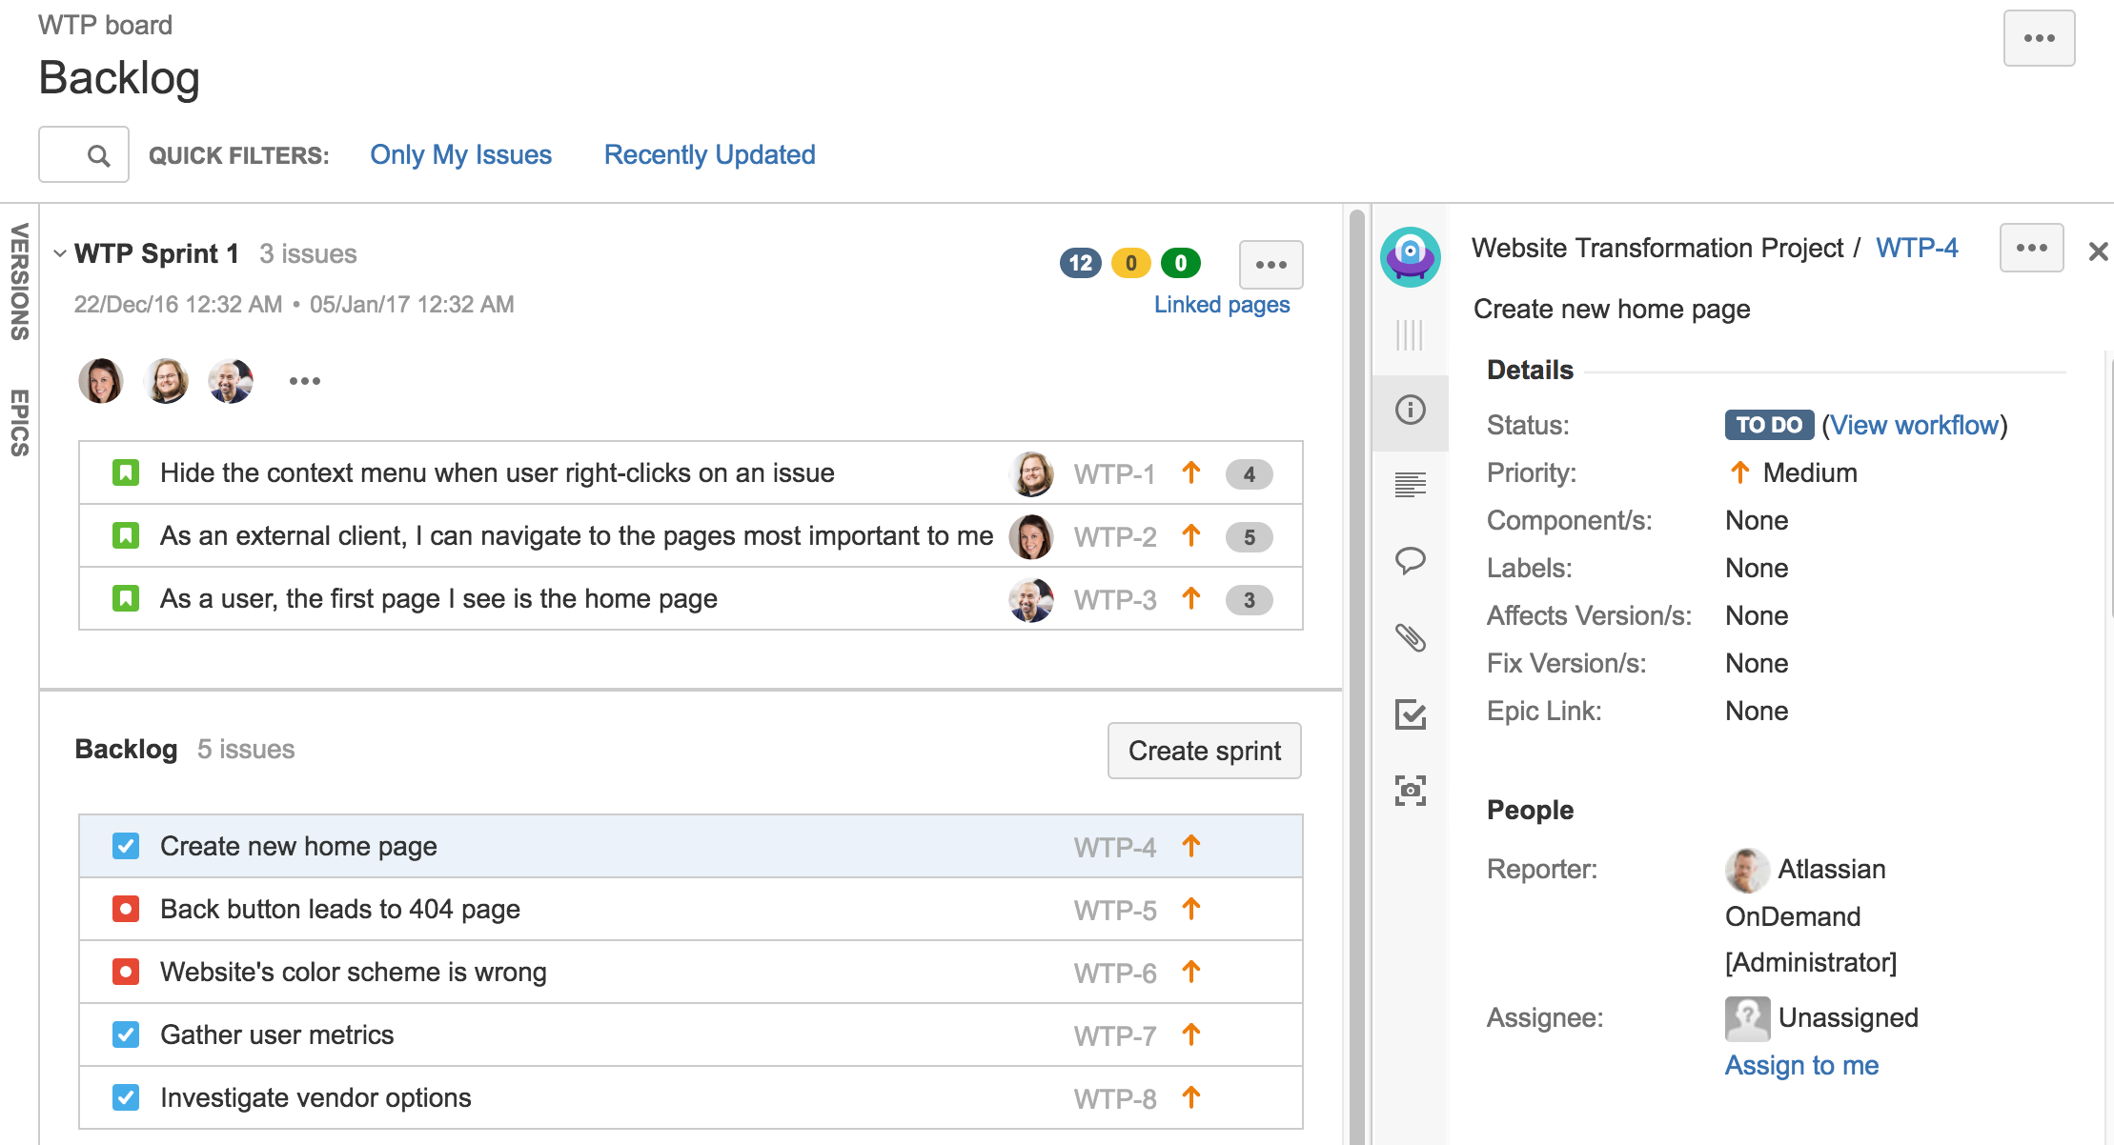Open the WTP-4 detail ellipsis menu

click(2030, 248)
